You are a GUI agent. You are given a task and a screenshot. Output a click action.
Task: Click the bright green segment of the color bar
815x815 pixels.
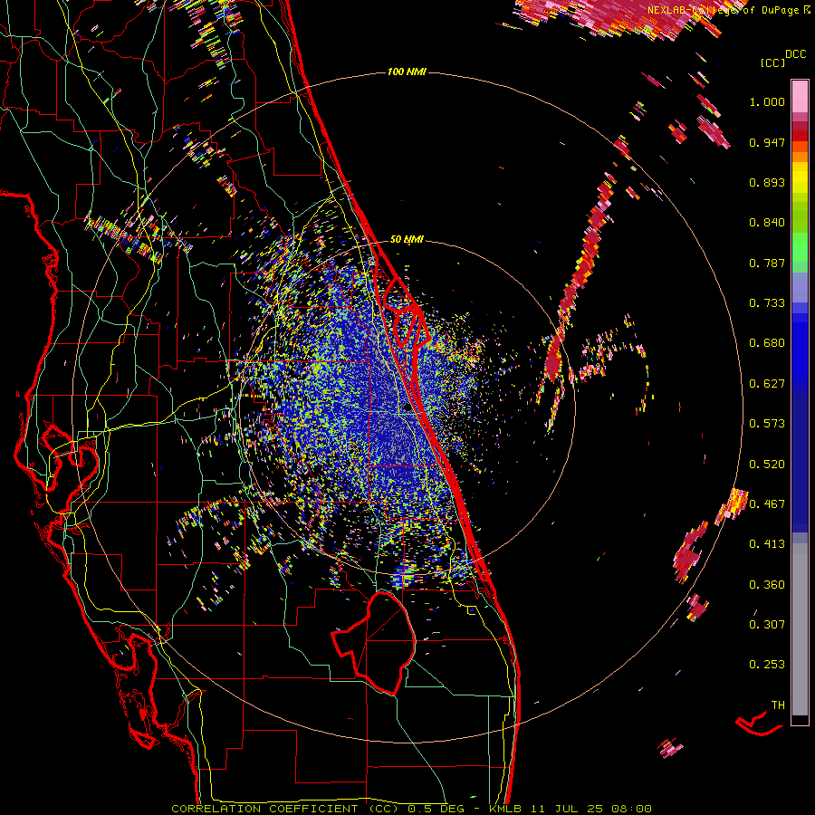[x=800, y=246]
